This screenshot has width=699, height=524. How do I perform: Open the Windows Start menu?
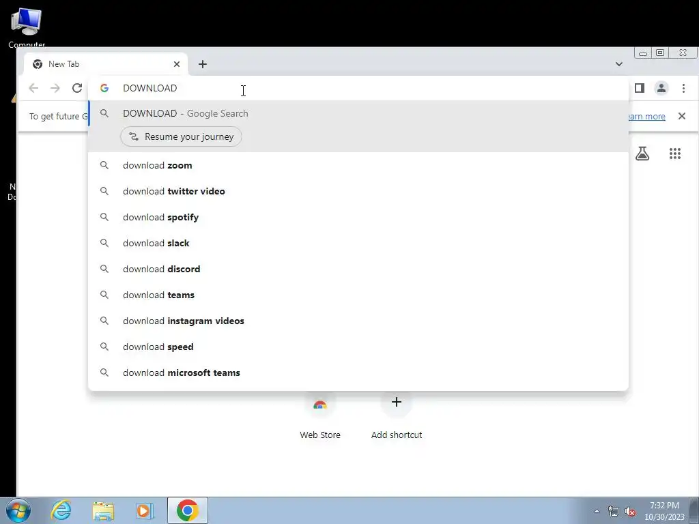pos(18,510)
